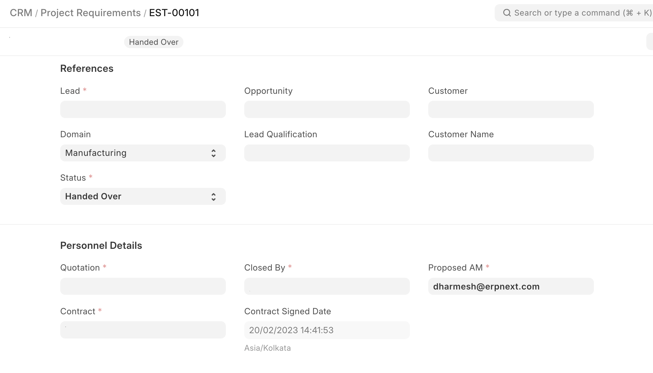The image size is (653, 373).
Task: Click the Status select up-down arrows
Action: click(213, 197)
